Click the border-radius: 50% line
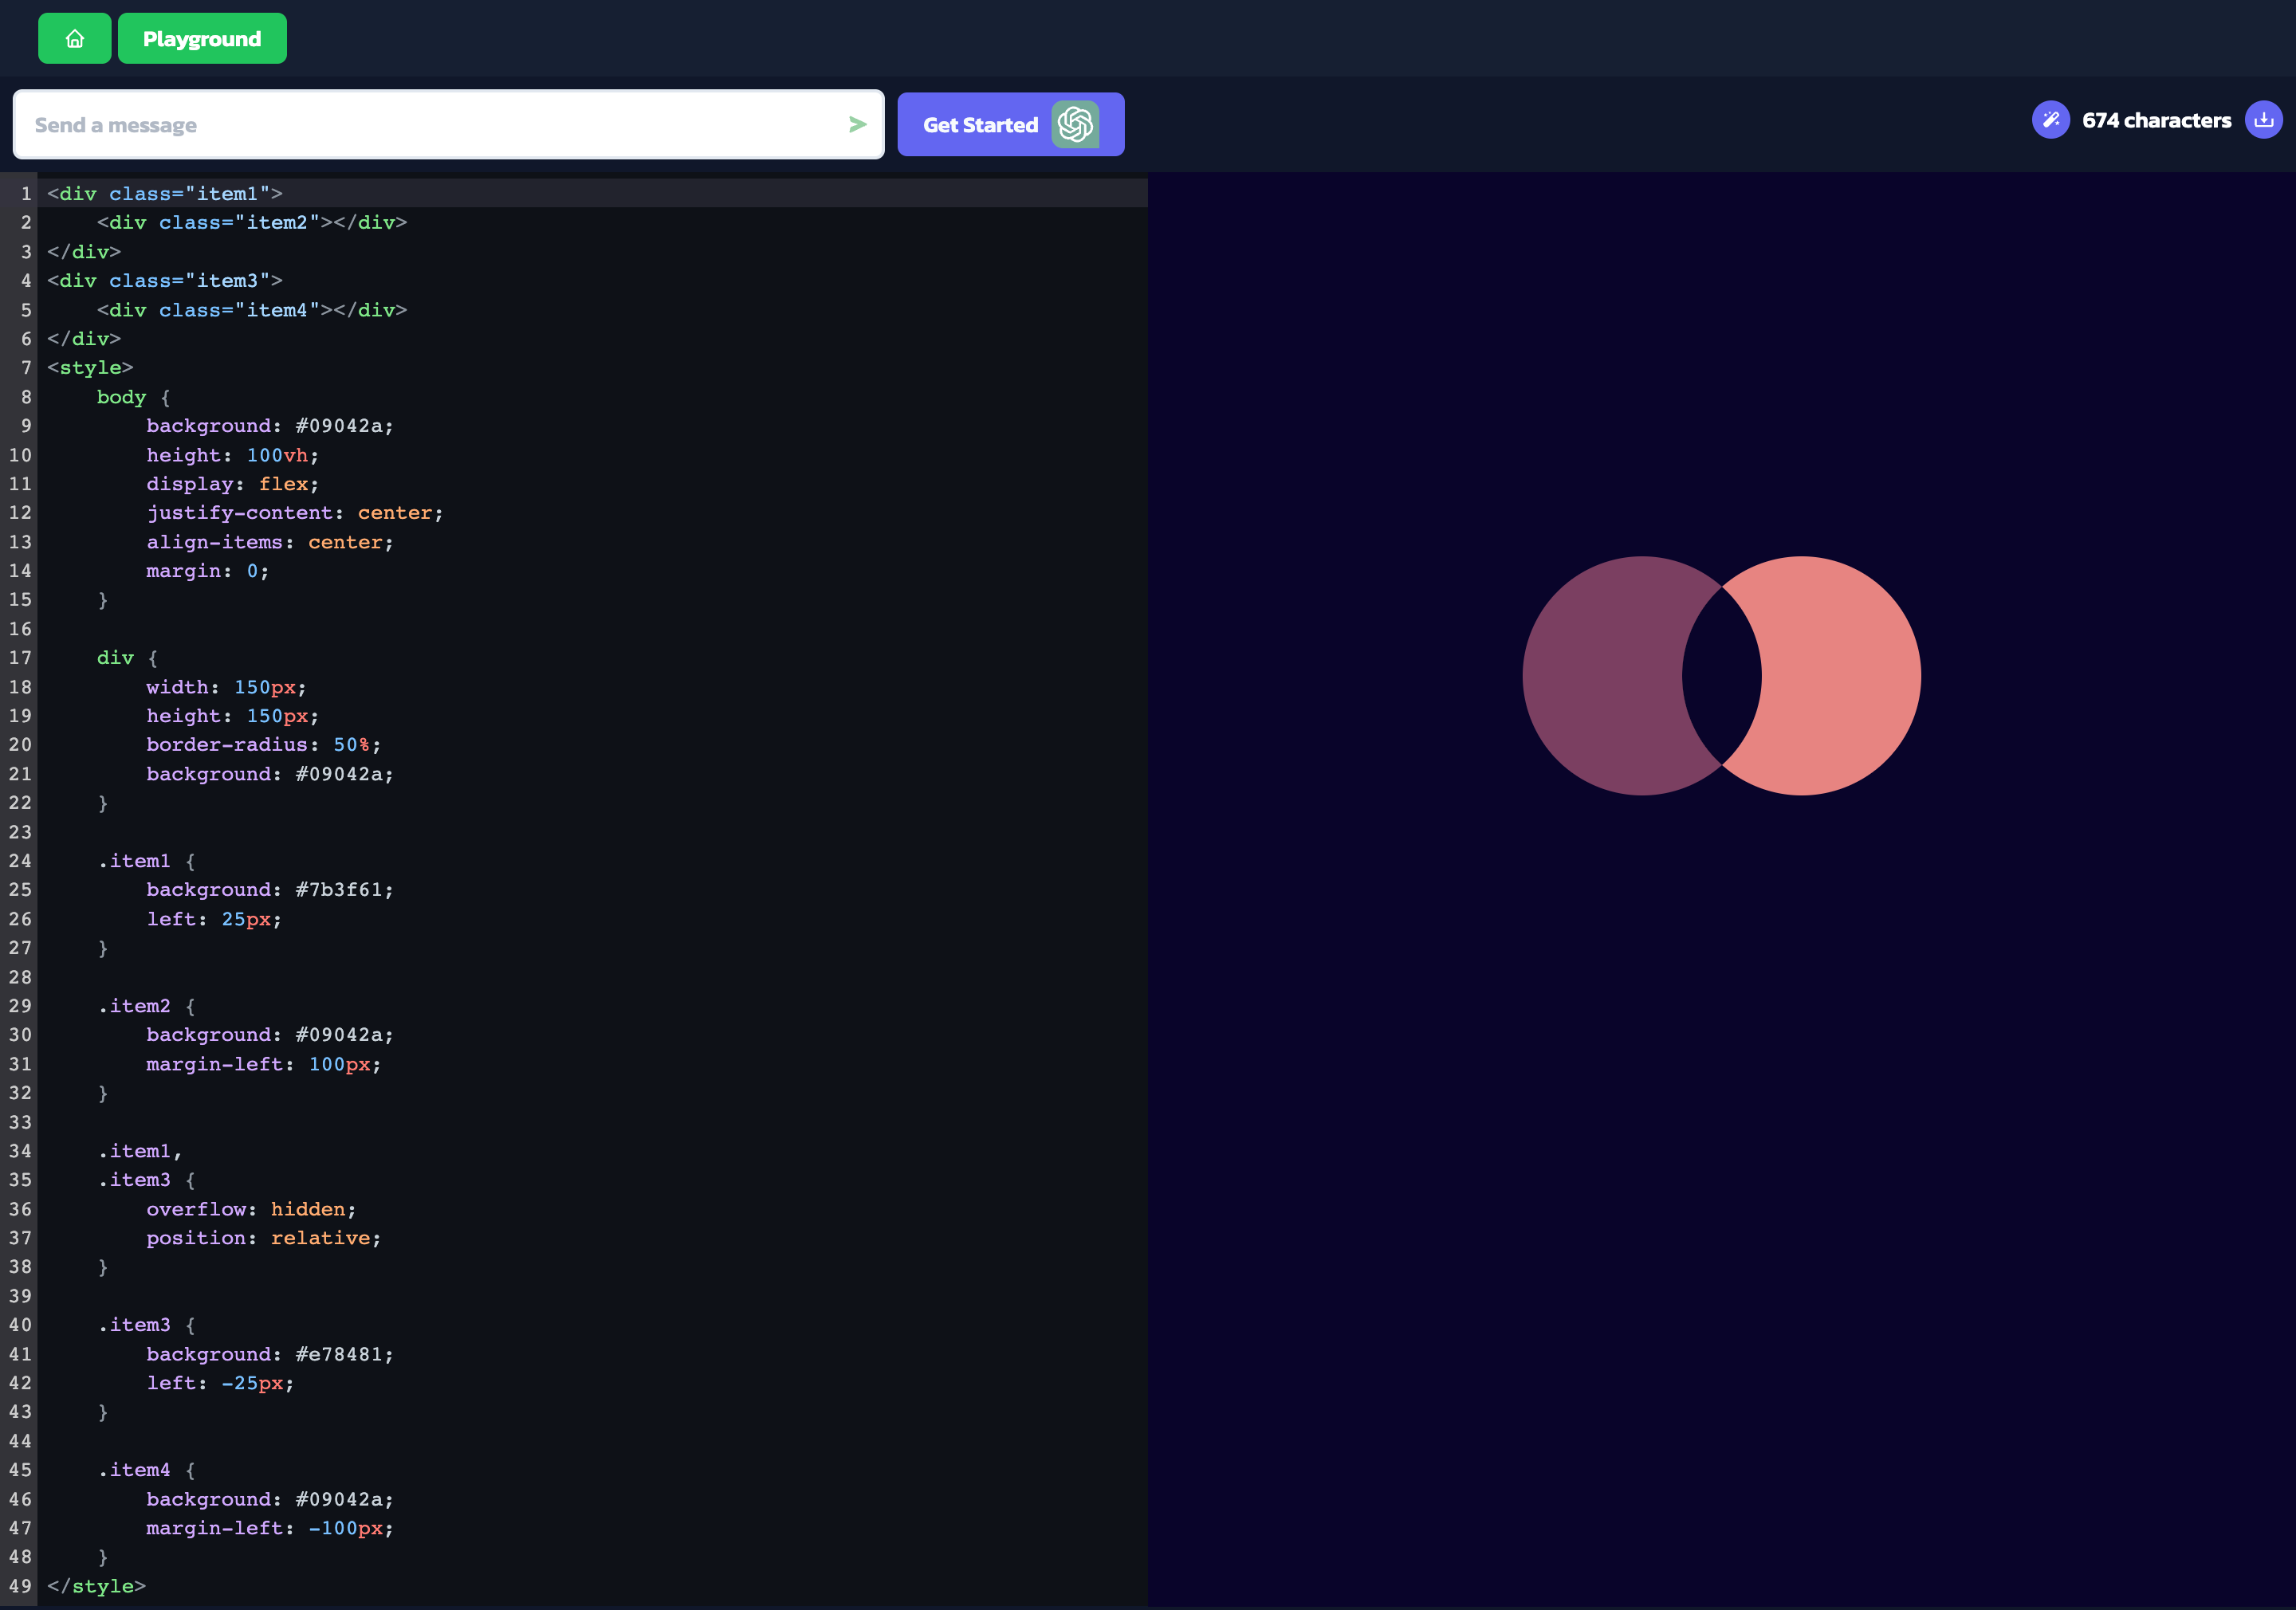This screenshot has width=2296, height=1610. click(264, 745)
